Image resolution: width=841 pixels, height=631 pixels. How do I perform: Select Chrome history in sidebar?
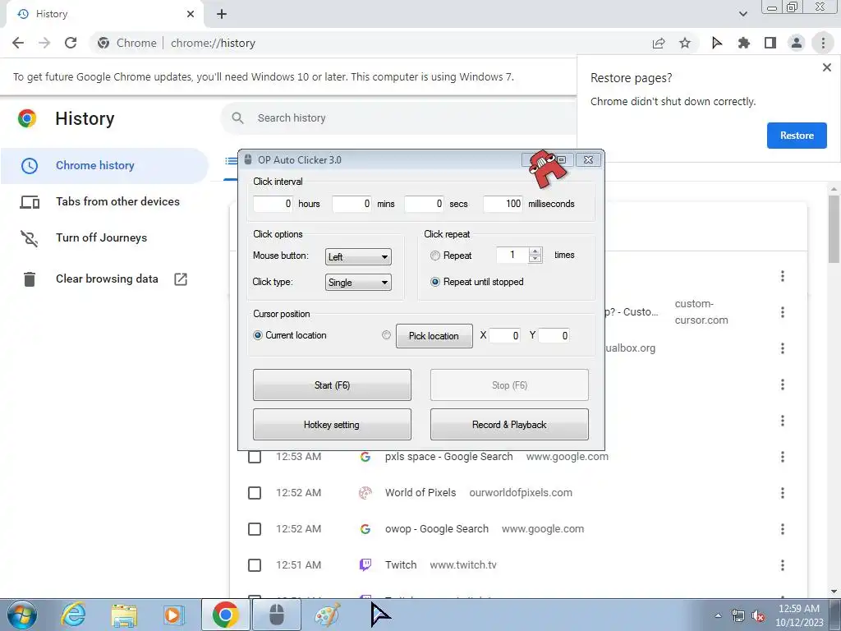click(x=104, y=165)
